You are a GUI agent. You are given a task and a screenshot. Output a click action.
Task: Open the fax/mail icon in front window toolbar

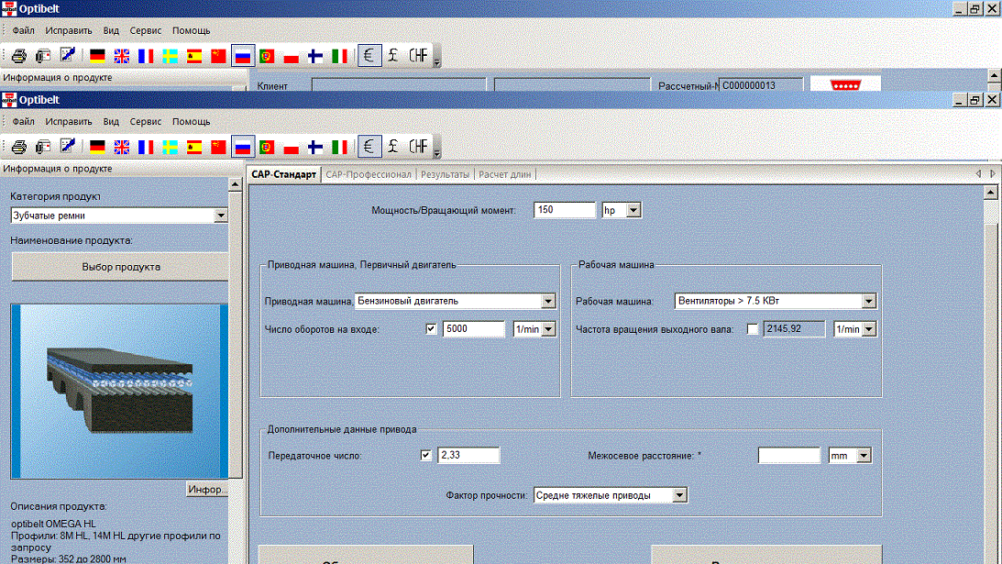43,147
